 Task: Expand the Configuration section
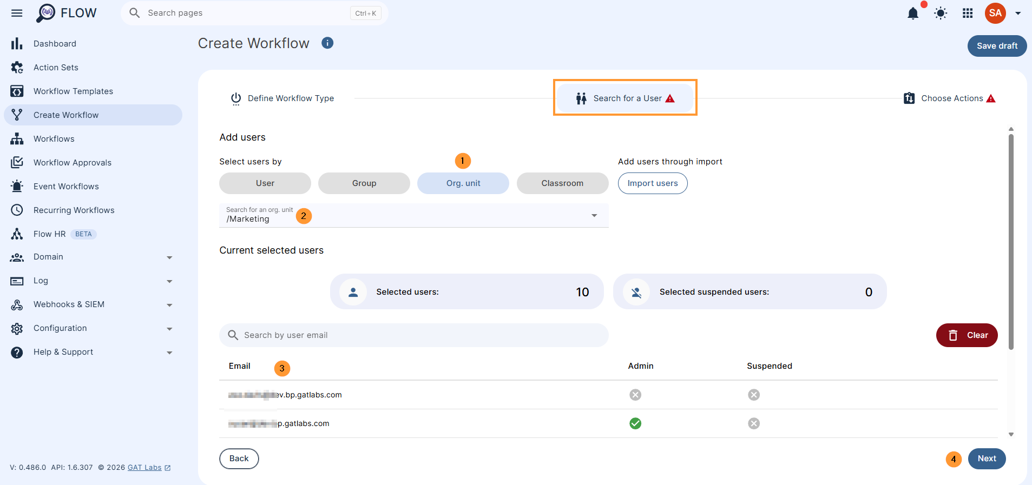click(x=169, y=329)
